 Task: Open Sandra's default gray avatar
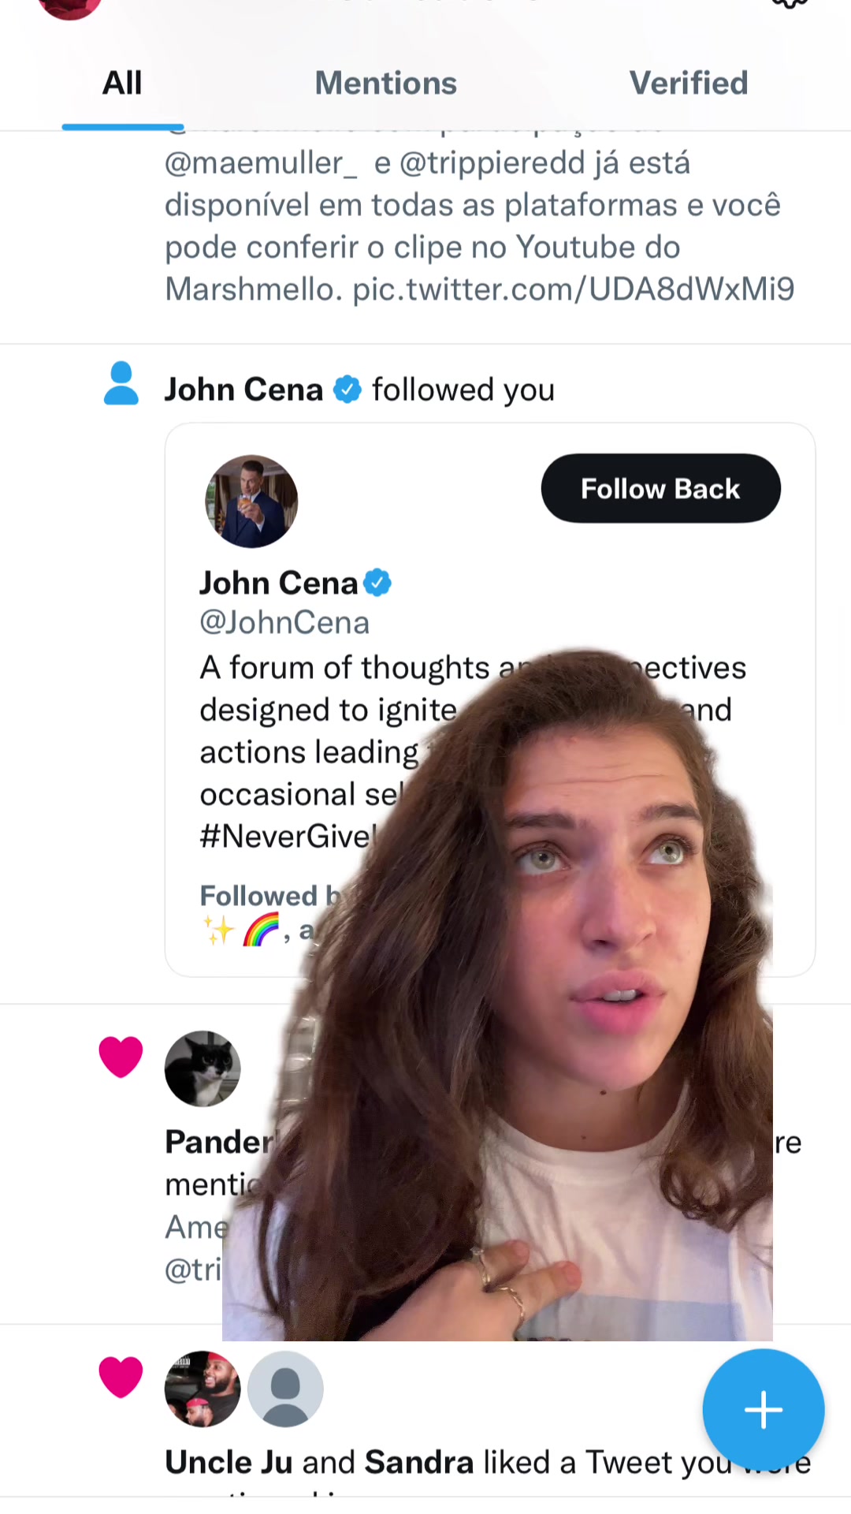click(x=285, y=1389)
